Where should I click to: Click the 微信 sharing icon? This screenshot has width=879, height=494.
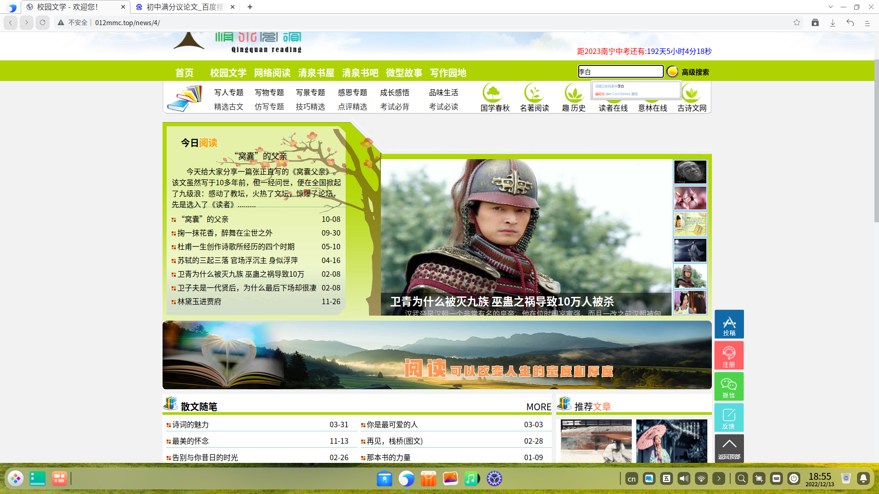coord(729,386)
